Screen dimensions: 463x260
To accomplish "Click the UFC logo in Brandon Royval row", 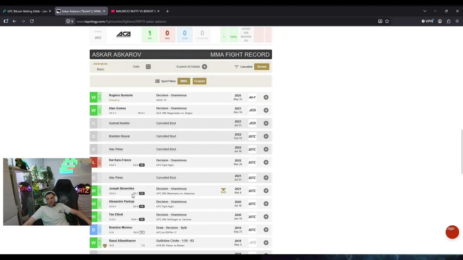I will [252, 136].
